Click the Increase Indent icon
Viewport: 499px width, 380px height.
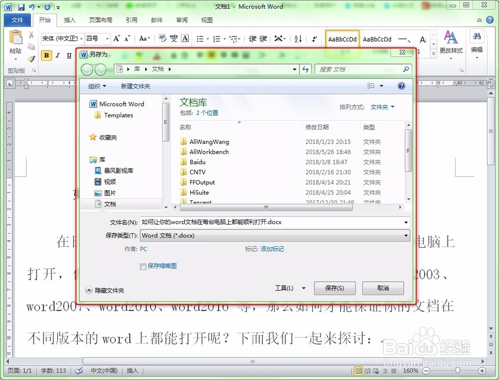click(263, 39)
